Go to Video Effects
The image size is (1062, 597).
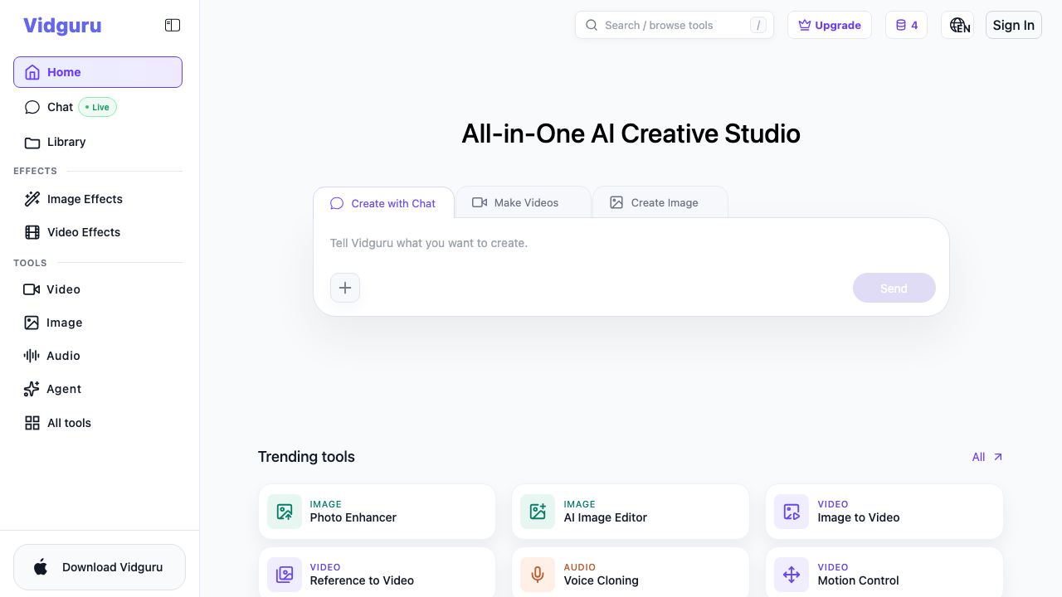pos(98,232)
